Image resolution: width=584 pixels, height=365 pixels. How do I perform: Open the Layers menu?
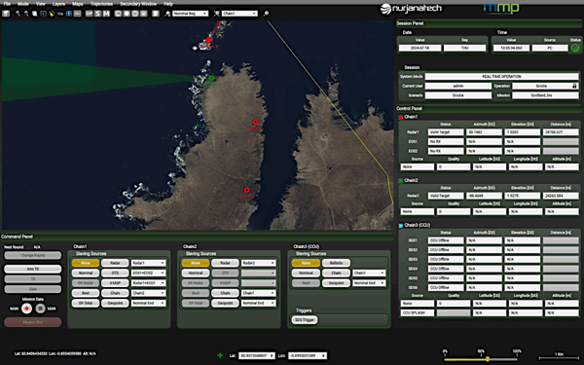click(58, 4)
